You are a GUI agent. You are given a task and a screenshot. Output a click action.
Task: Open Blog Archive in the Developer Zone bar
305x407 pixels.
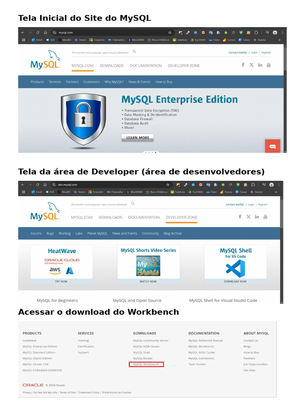pos(173,233)
